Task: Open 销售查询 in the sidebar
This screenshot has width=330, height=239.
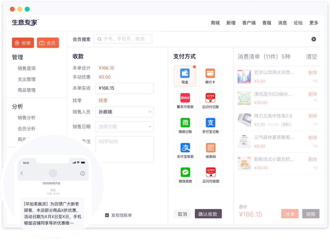Action: coord(27,68)
